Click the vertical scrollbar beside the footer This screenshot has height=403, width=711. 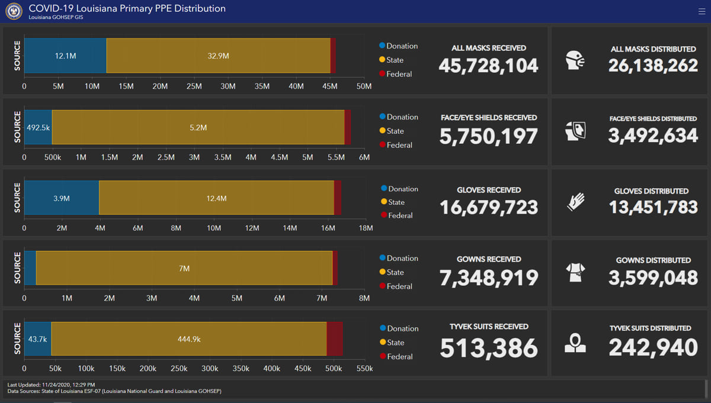[x=705, y=388]
